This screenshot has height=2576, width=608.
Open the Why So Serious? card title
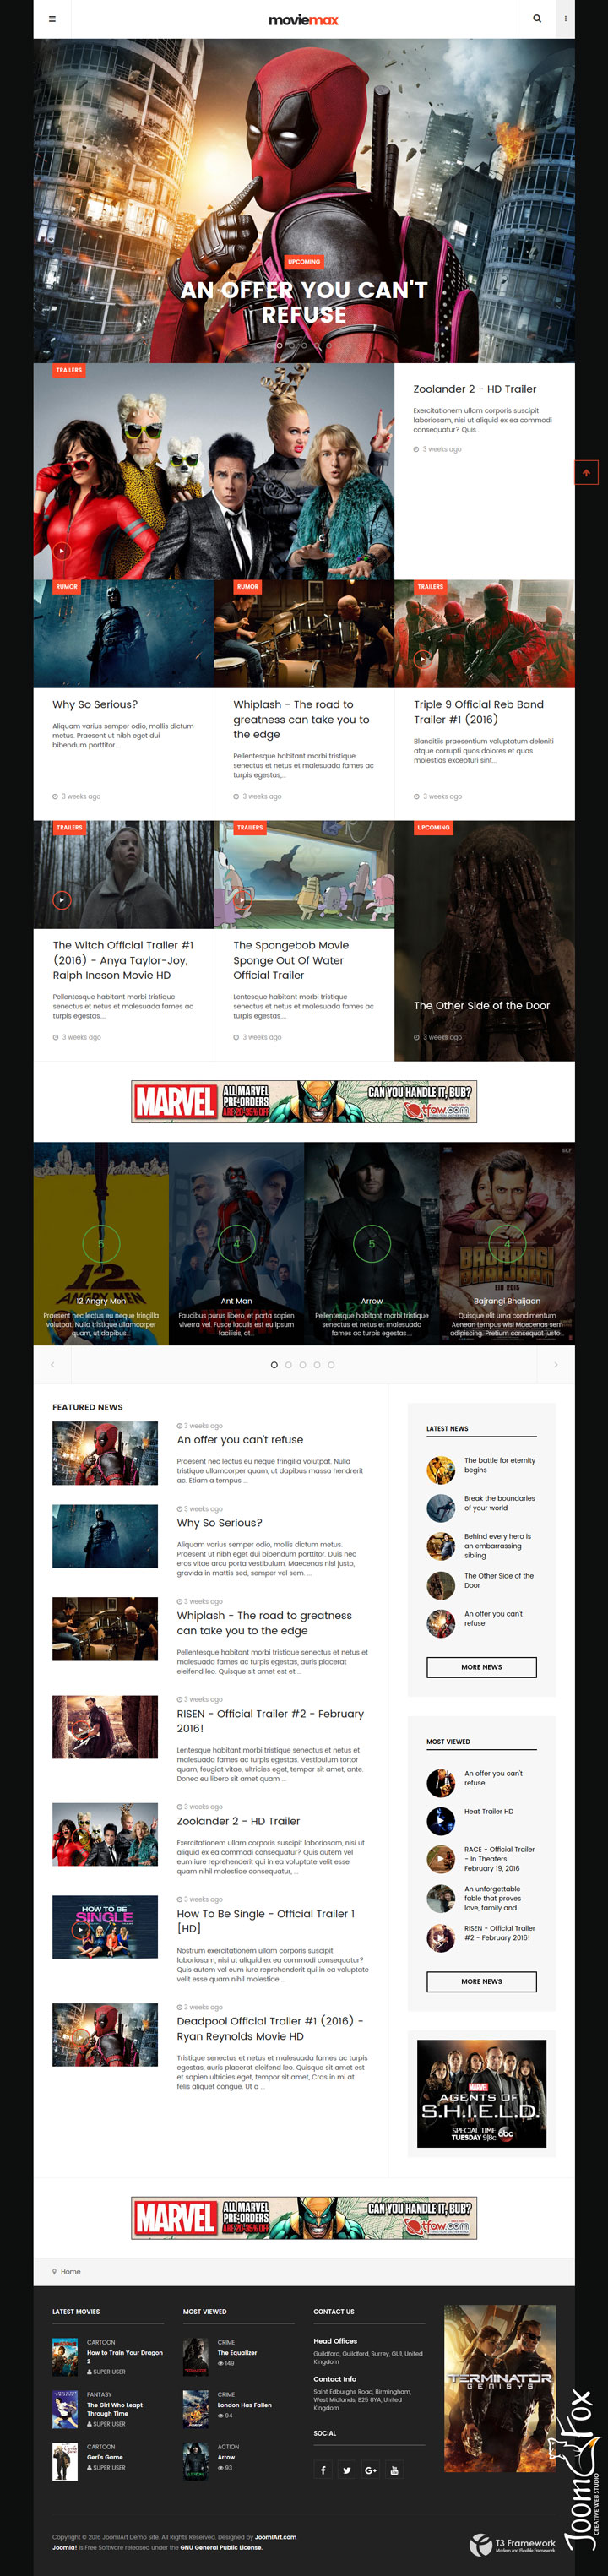(x=95, y=704)
